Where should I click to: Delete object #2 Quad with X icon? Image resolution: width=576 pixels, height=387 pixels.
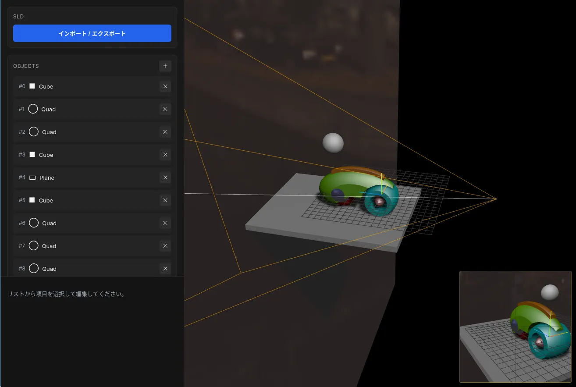(165, 132)
